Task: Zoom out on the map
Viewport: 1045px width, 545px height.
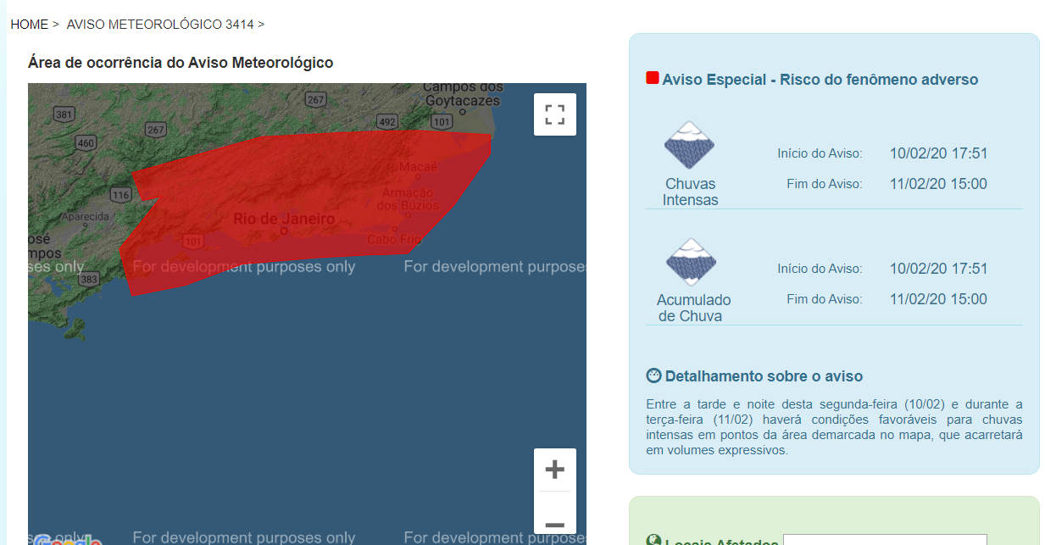Action: (554, 524)
